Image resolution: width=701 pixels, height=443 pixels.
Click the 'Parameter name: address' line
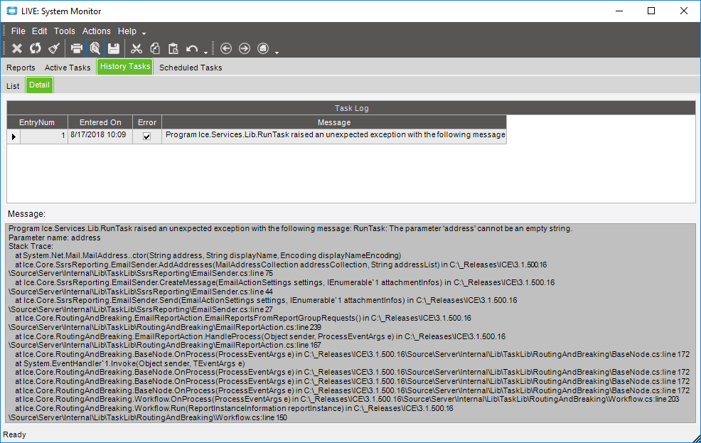[55, 237]
